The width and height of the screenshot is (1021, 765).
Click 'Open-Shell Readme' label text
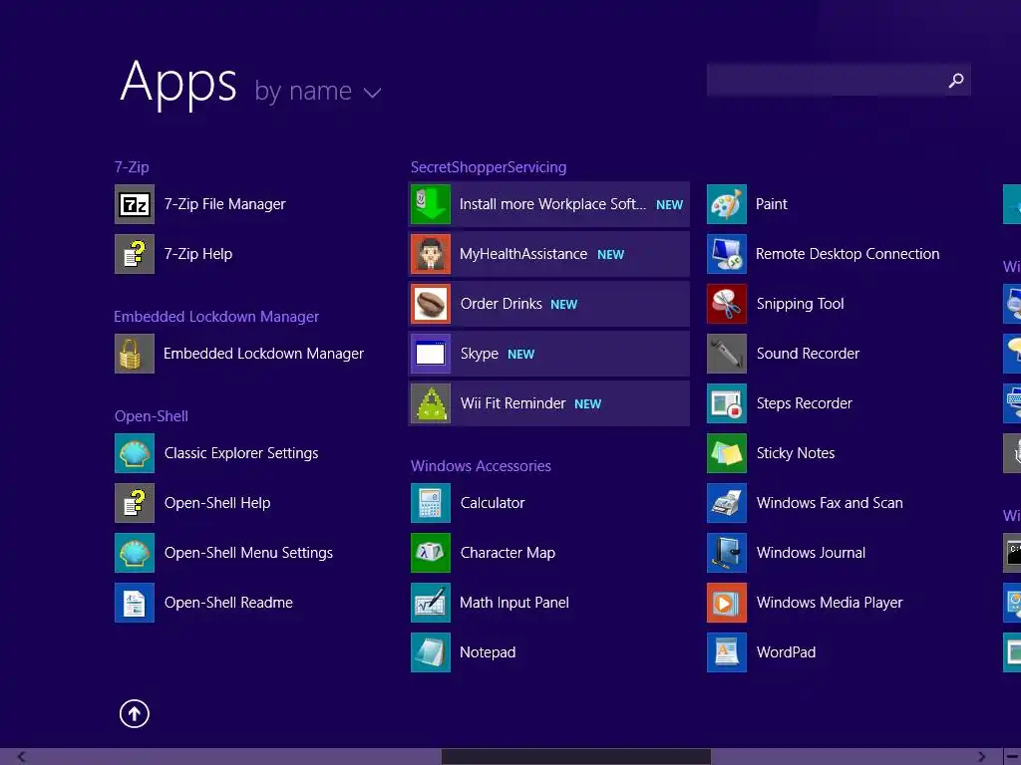(228, 603)
